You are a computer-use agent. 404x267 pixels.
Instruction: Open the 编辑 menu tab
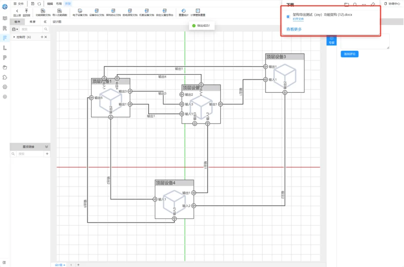[x=50, y=3]
